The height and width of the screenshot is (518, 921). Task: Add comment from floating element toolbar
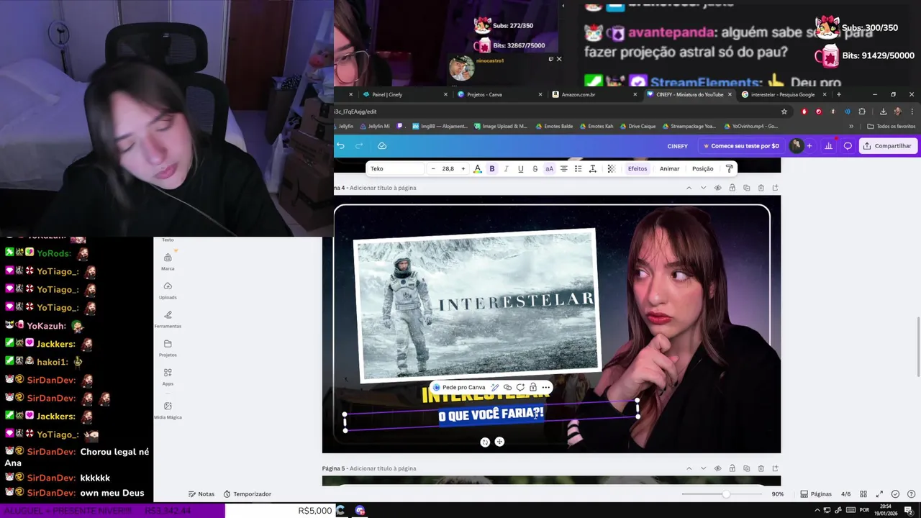(x=520, y=387)
